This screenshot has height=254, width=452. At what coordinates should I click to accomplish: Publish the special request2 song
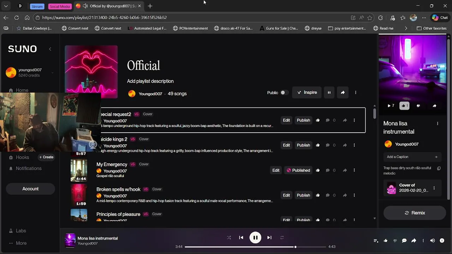tap(303, 120)
